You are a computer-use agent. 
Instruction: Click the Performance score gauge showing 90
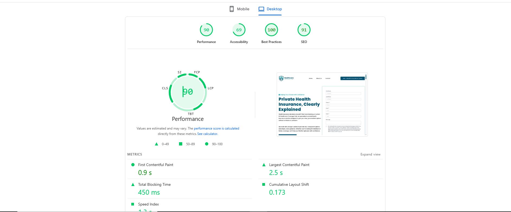(x=206, y=30)
